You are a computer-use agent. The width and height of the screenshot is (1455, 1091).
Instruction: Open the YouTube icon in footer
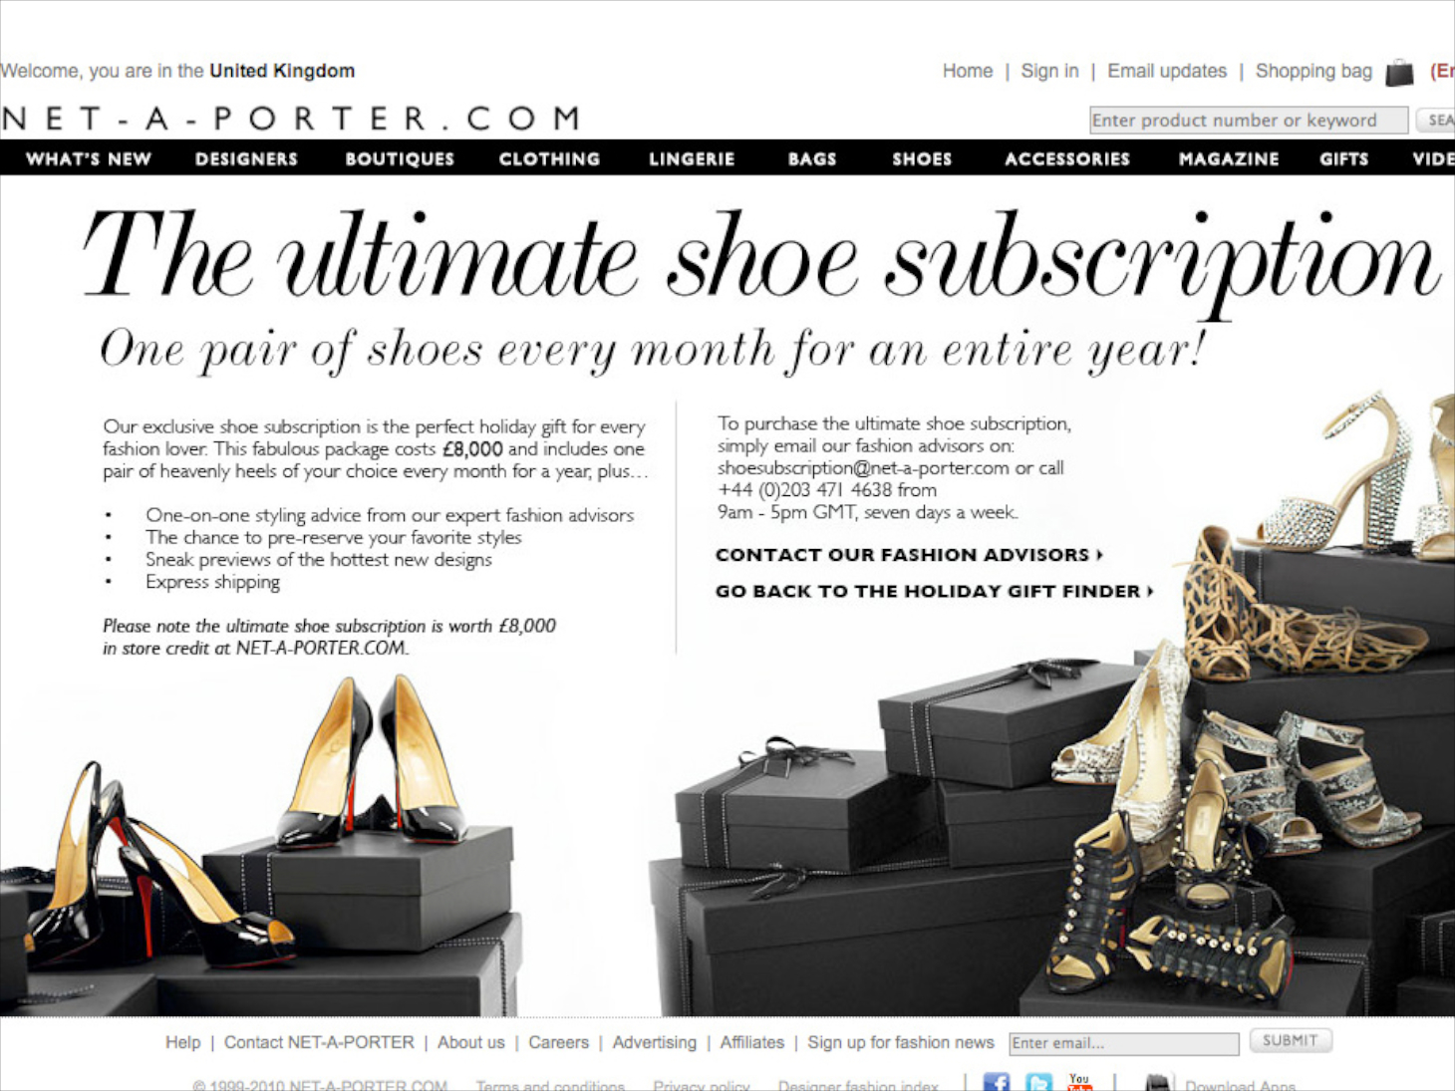tap(1079, 1083)
